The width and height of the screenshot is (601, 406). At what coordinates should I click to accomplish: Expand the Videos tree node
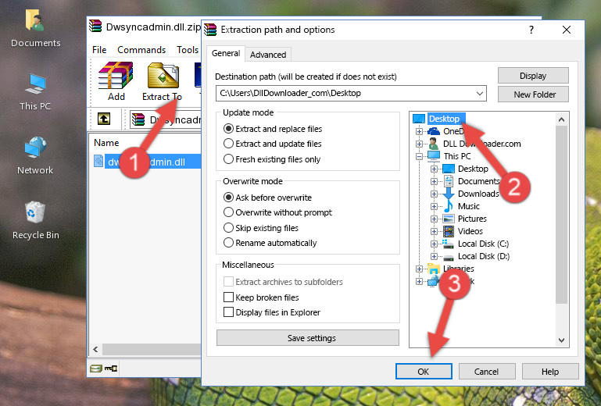pos(434,231)
